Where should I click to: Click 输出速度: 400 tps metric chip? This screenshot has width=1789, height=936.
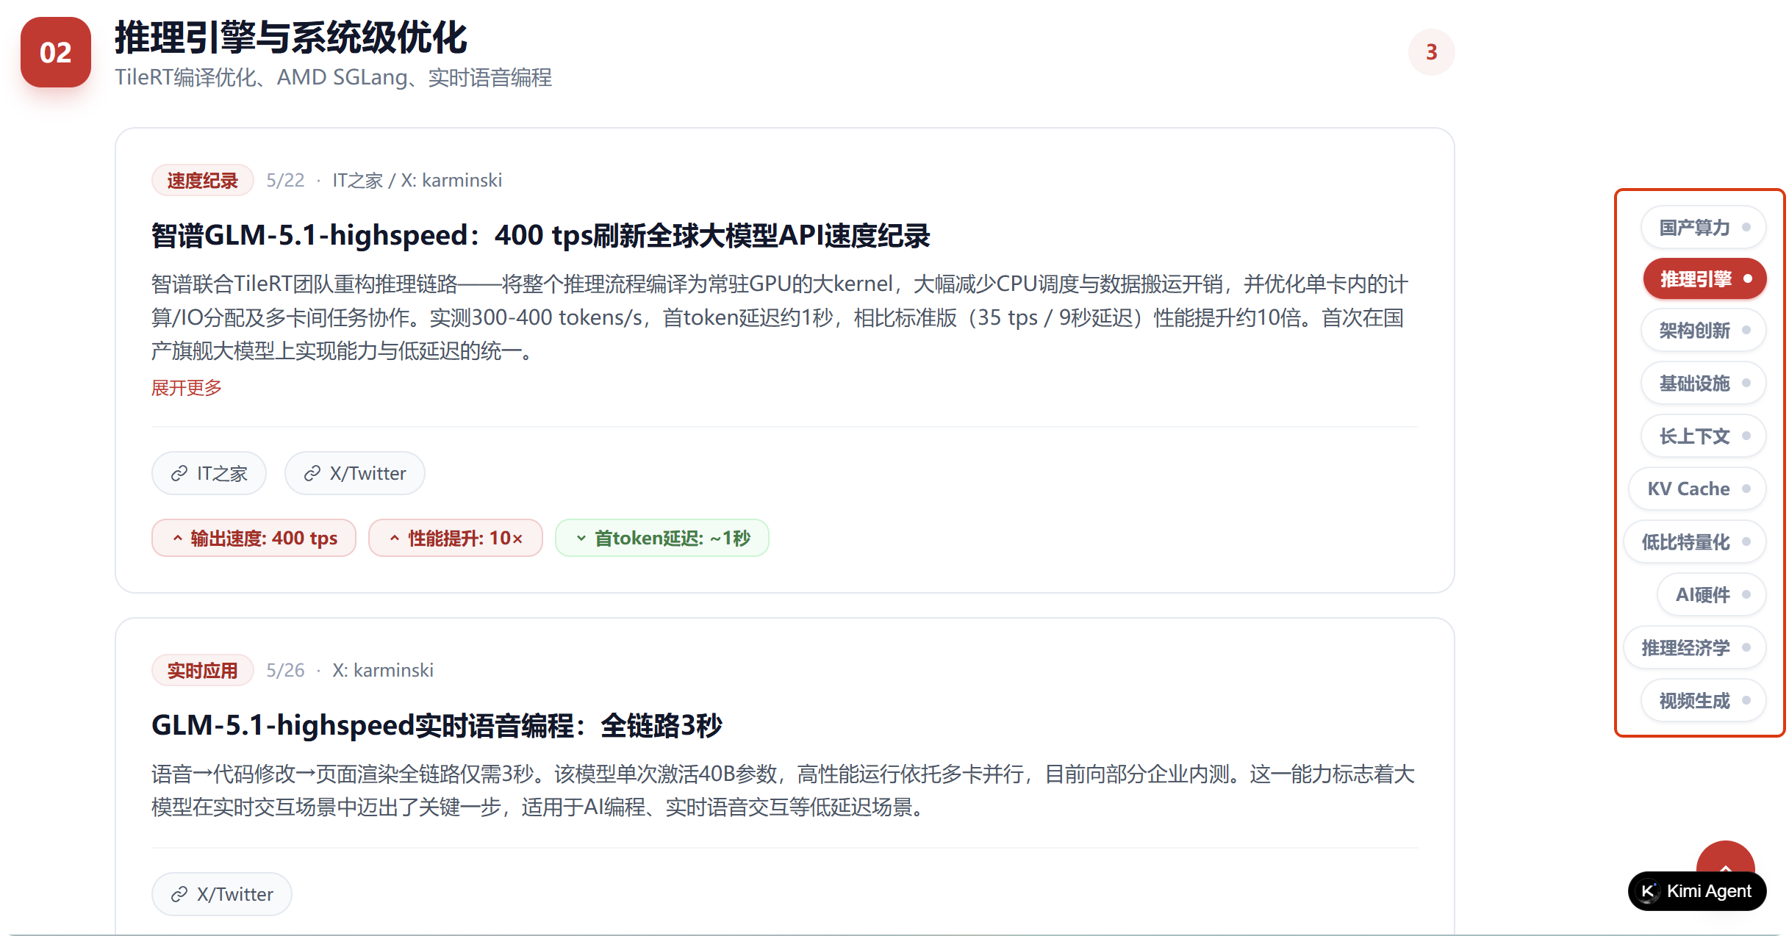pyautogui.click(x=254, y=538)
